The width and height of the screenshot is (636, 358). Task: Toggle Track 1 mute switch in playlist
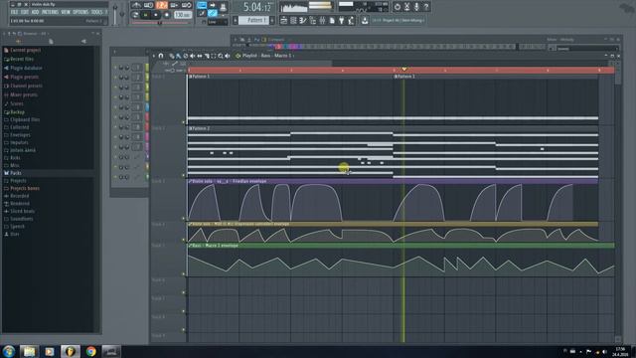tap(183, 121)
